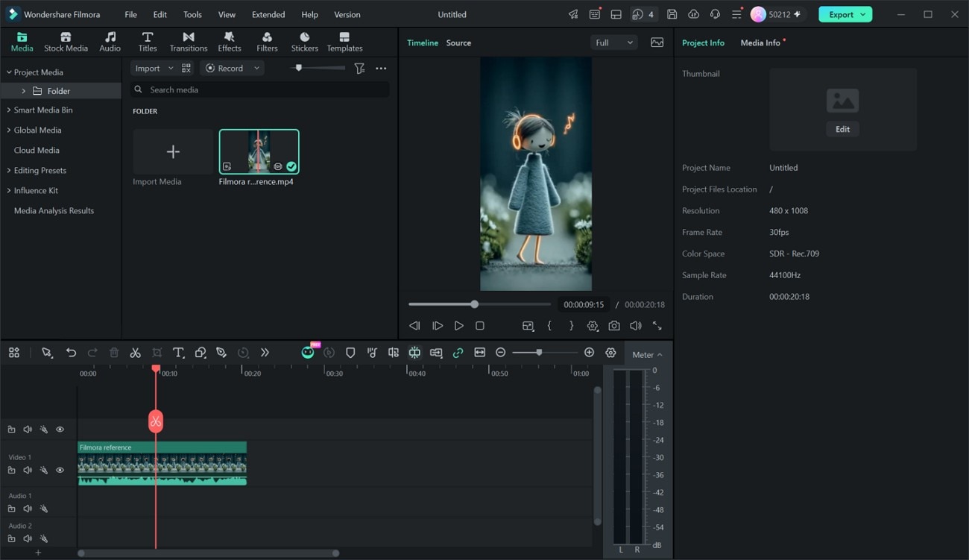The width and height of the screenshot is (969, 560).
Task: Open the Extended menu
Action: click(268, 14)
